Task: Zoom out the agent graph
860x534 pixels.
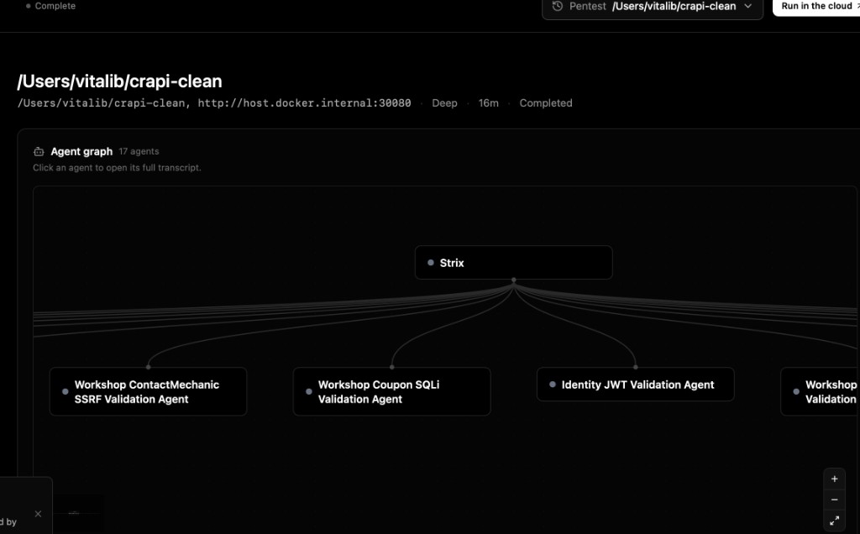Action: [x=834, y=500]
